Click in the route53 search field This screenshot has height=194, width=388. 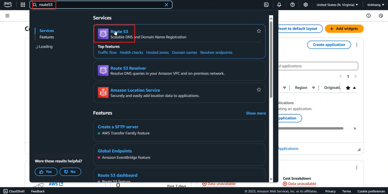tap(102, 5)
